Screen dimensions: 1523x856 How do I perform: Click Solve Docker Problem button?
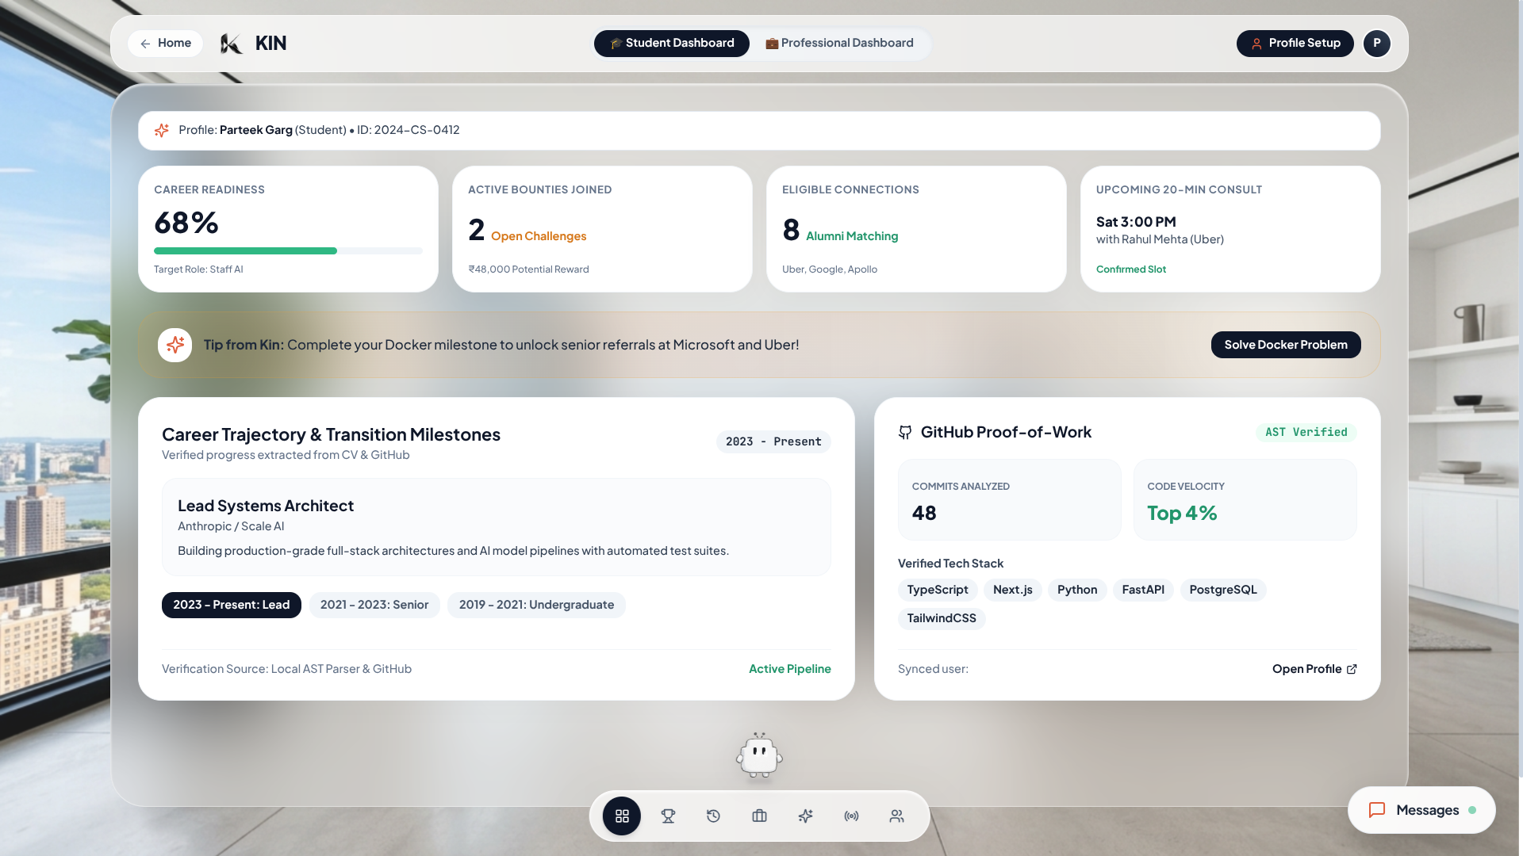tap(1286, 345)
